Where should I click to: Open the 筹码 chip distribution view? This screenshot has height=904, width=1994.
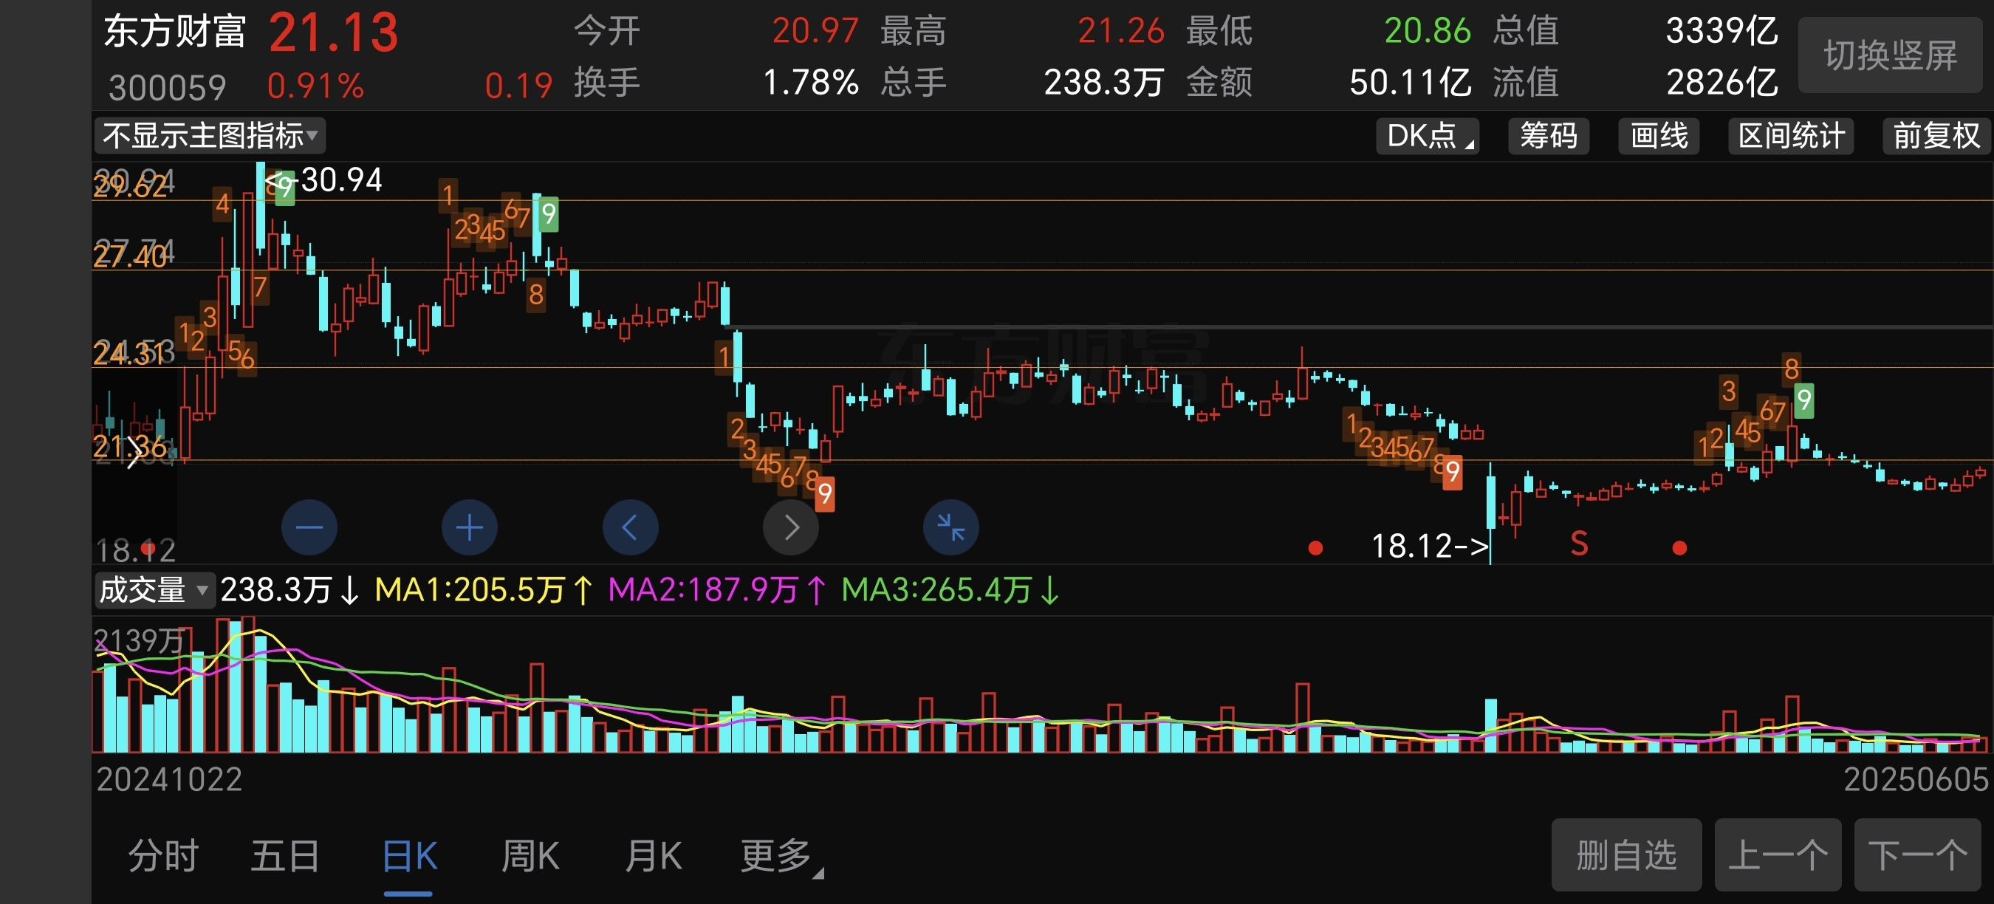[x=1548, y=135]
